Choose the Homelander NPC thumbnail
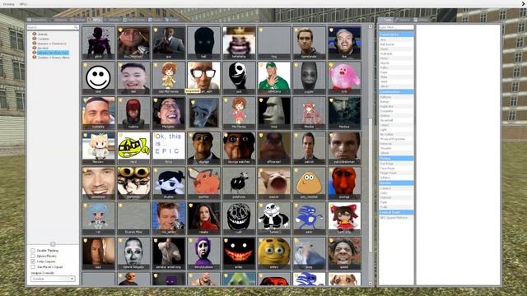 [x=309, y=43]
